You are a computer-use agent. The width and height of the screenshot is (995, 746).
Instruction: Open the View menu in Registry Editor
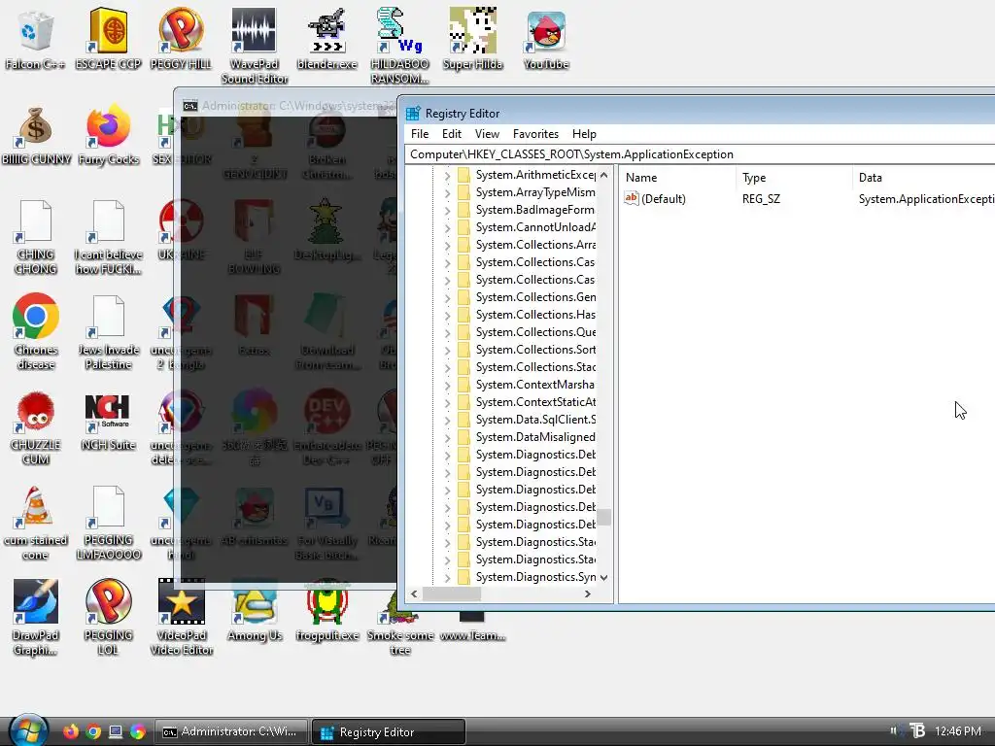(x=487, y=134)
